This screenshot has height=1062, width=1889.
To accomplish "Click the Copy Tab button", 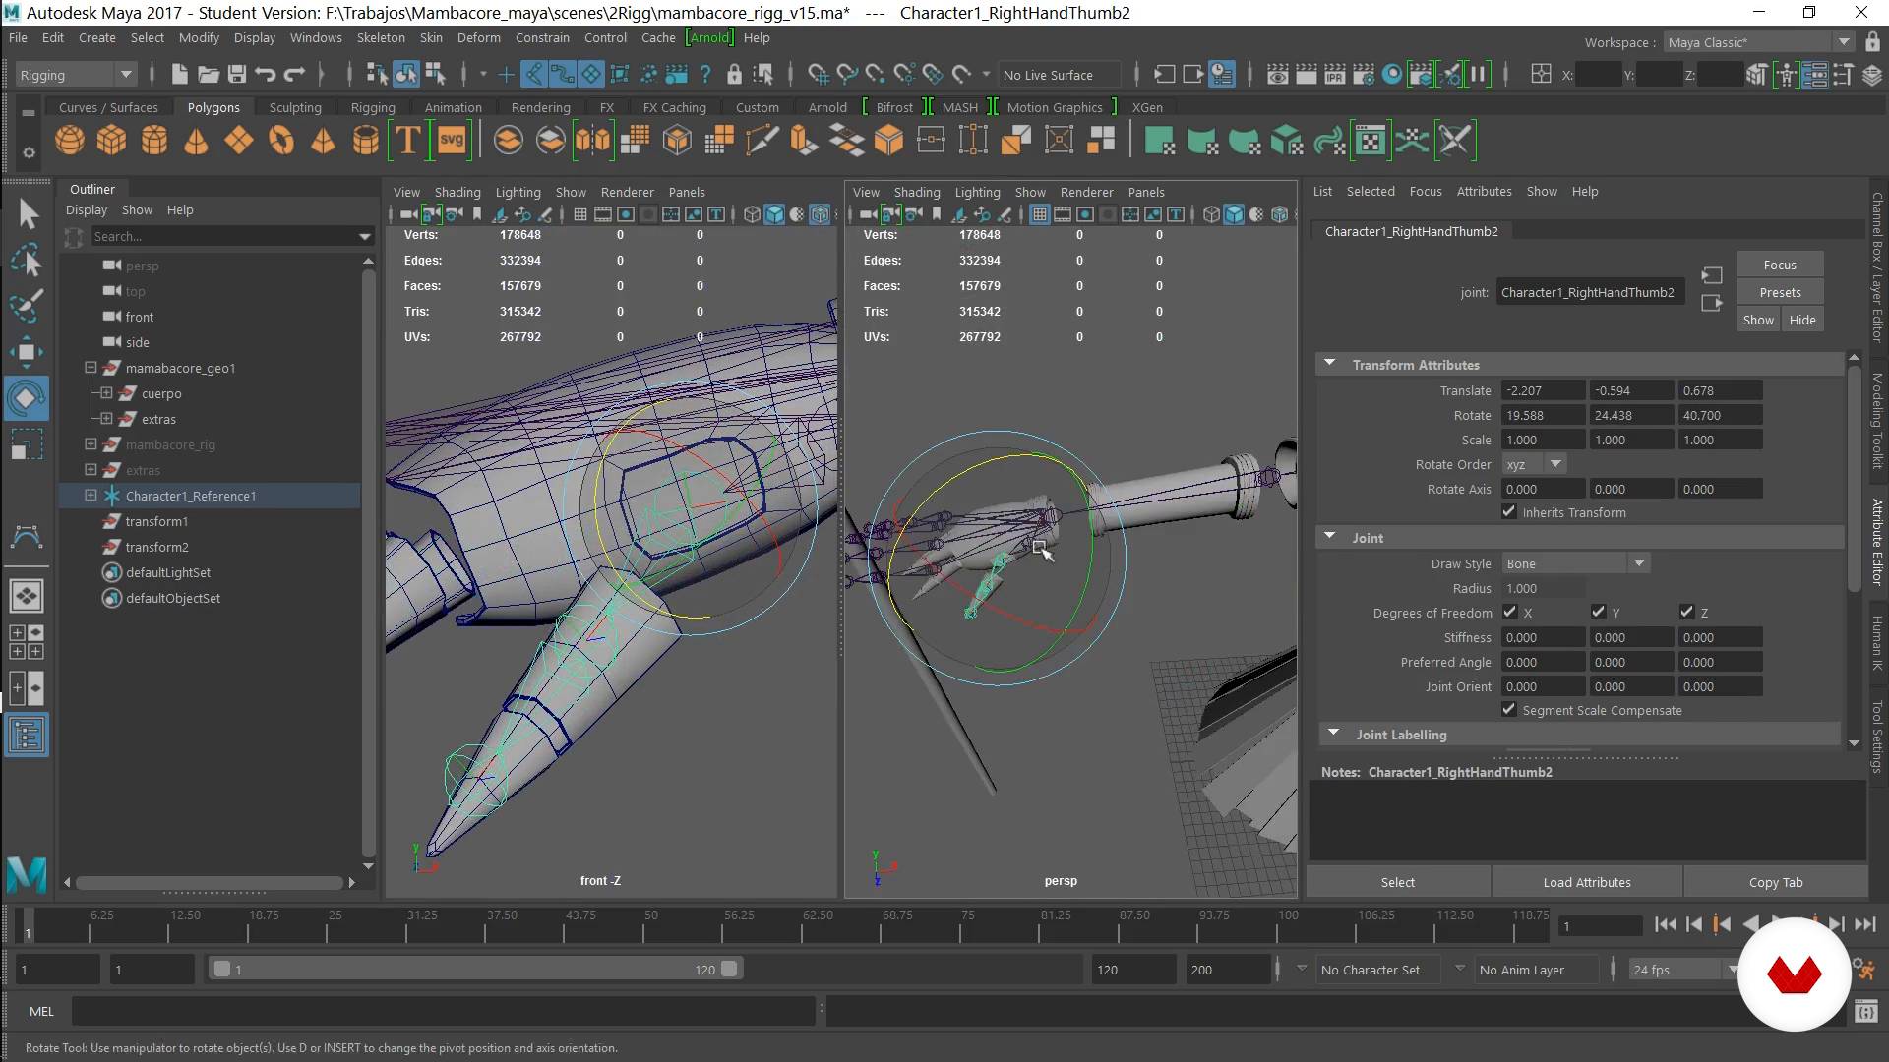I will tap(1776, 882).
